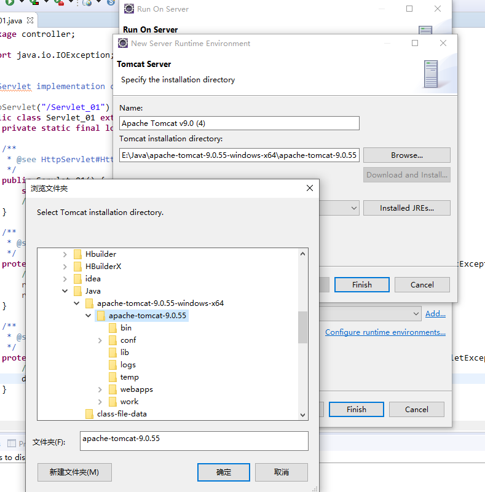Click the 文件夹(F) folder name field

pos(194,441)
